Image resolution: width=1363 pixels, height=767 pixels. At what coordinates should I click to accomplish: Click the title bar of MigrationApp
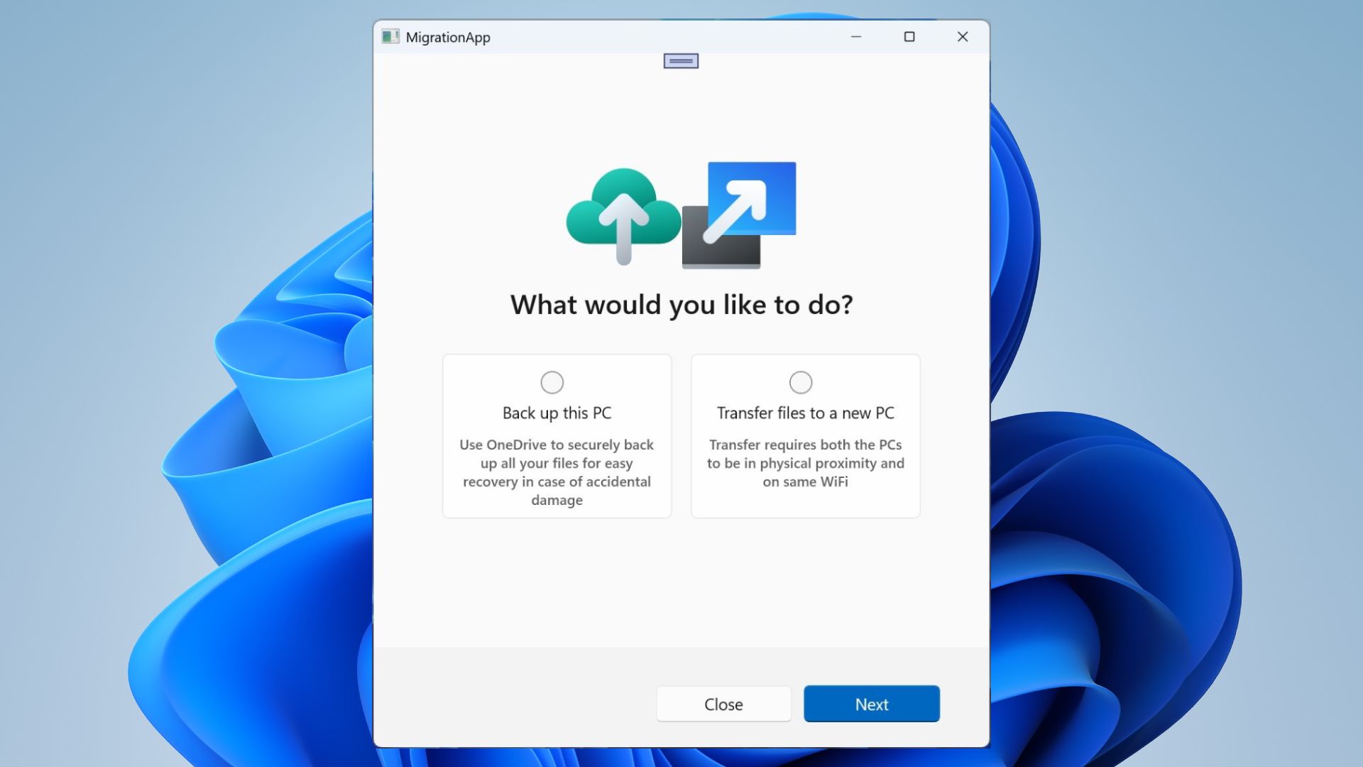coord(639,37)
